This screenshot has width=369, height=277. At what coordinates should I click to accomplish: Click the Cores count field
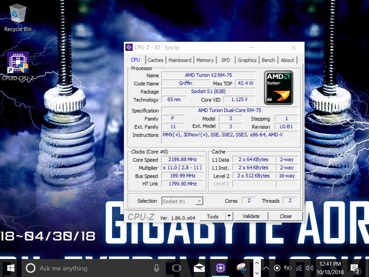(249, 201)
